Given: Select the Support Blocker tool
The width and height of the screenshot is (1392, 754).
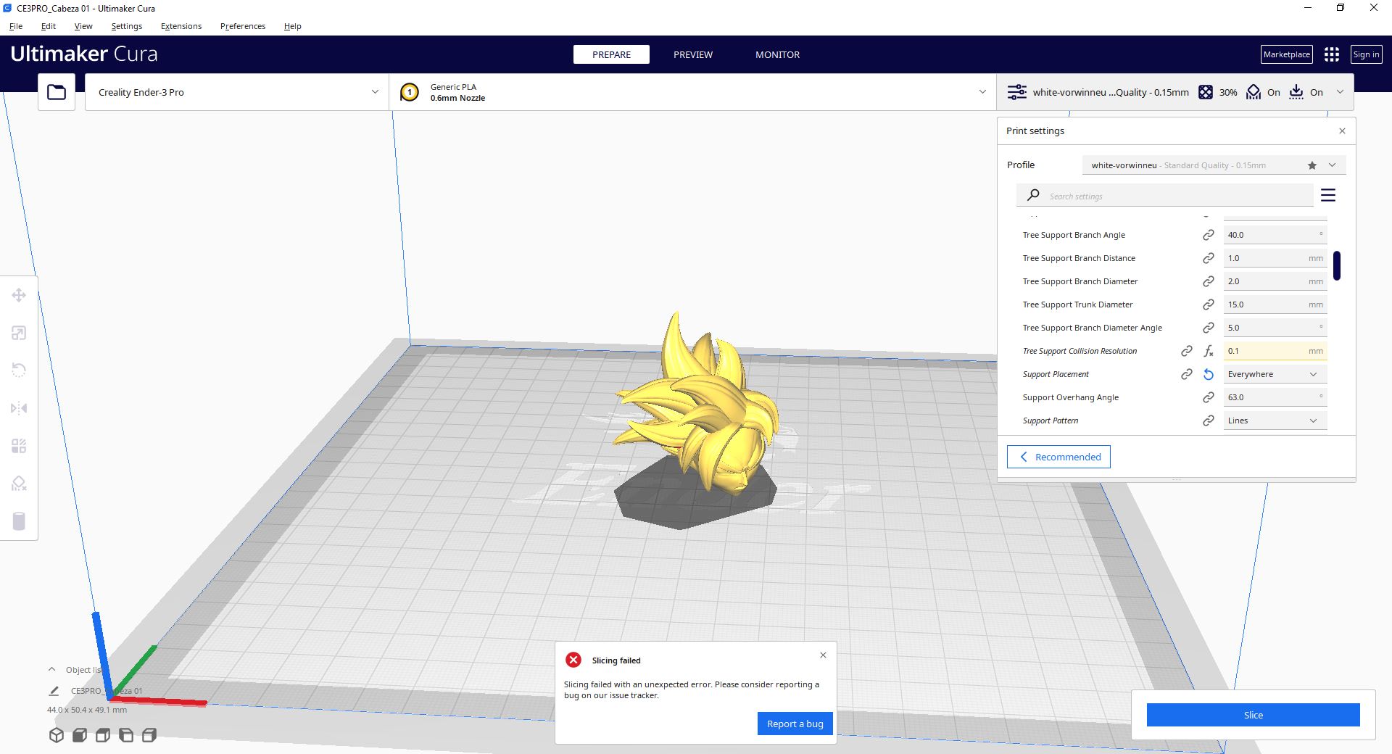Looking at the screenshot, I should click(19, 484).
